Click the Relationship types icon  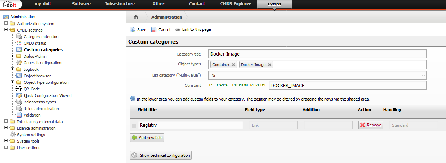(19, 102)
